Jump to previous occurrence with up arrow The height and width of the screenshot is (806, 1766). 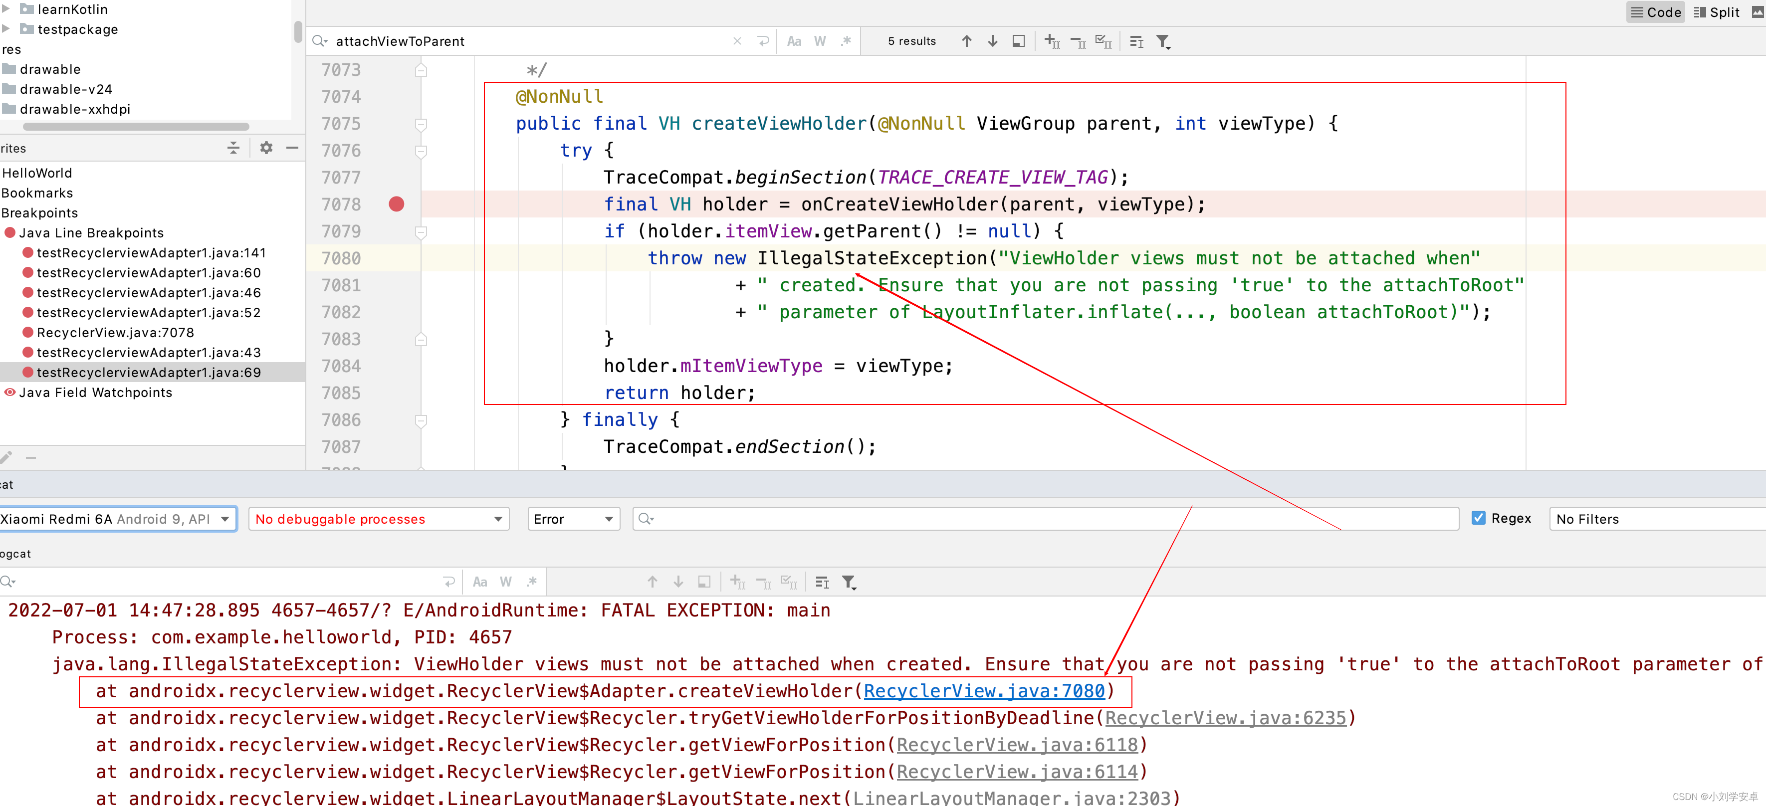(967, 41)
